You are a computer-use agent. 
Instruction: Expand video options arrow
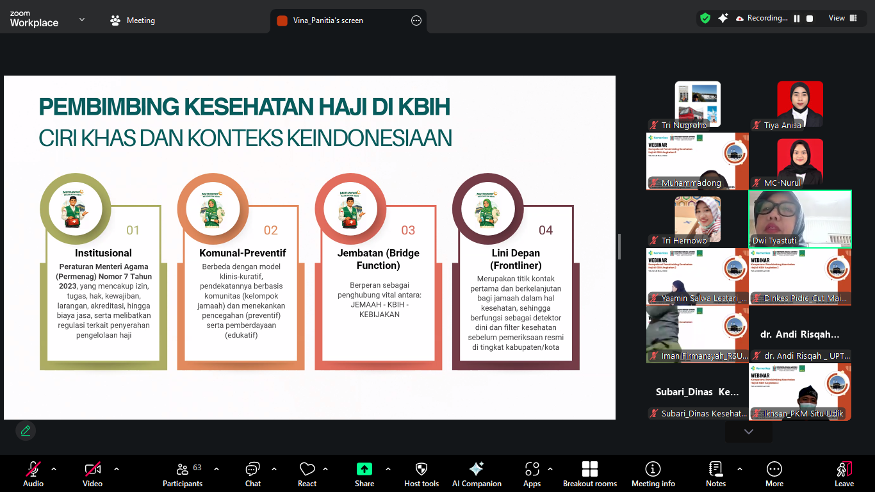(117, 469)
